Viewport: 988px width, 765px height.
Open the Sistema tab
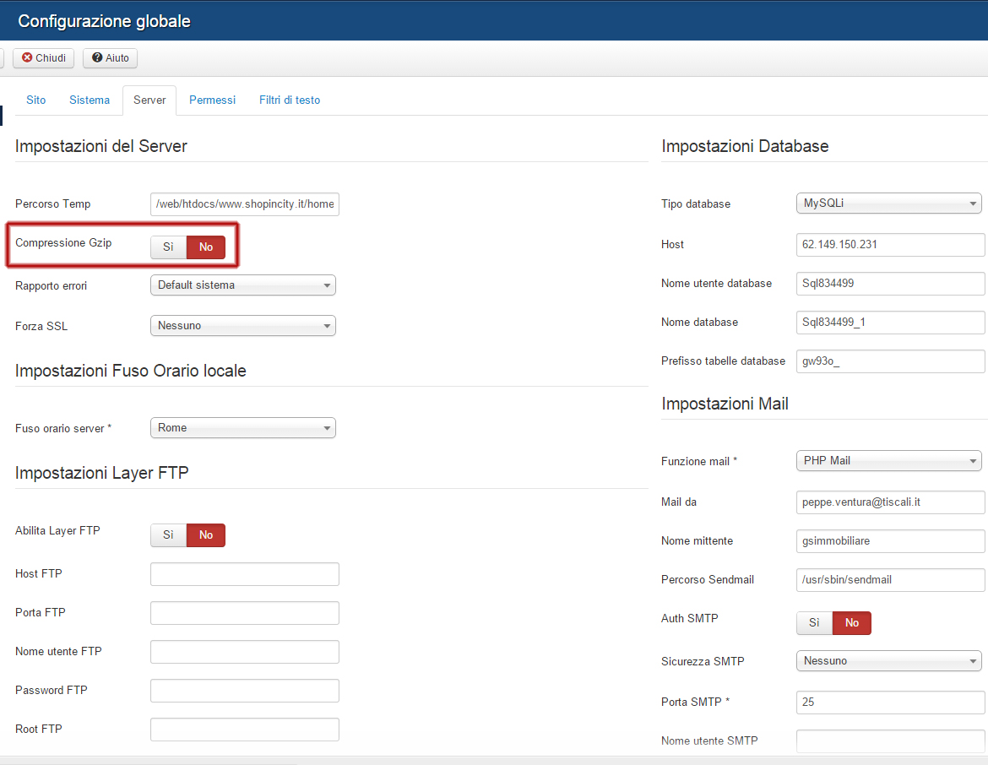[x=90, y=100]
